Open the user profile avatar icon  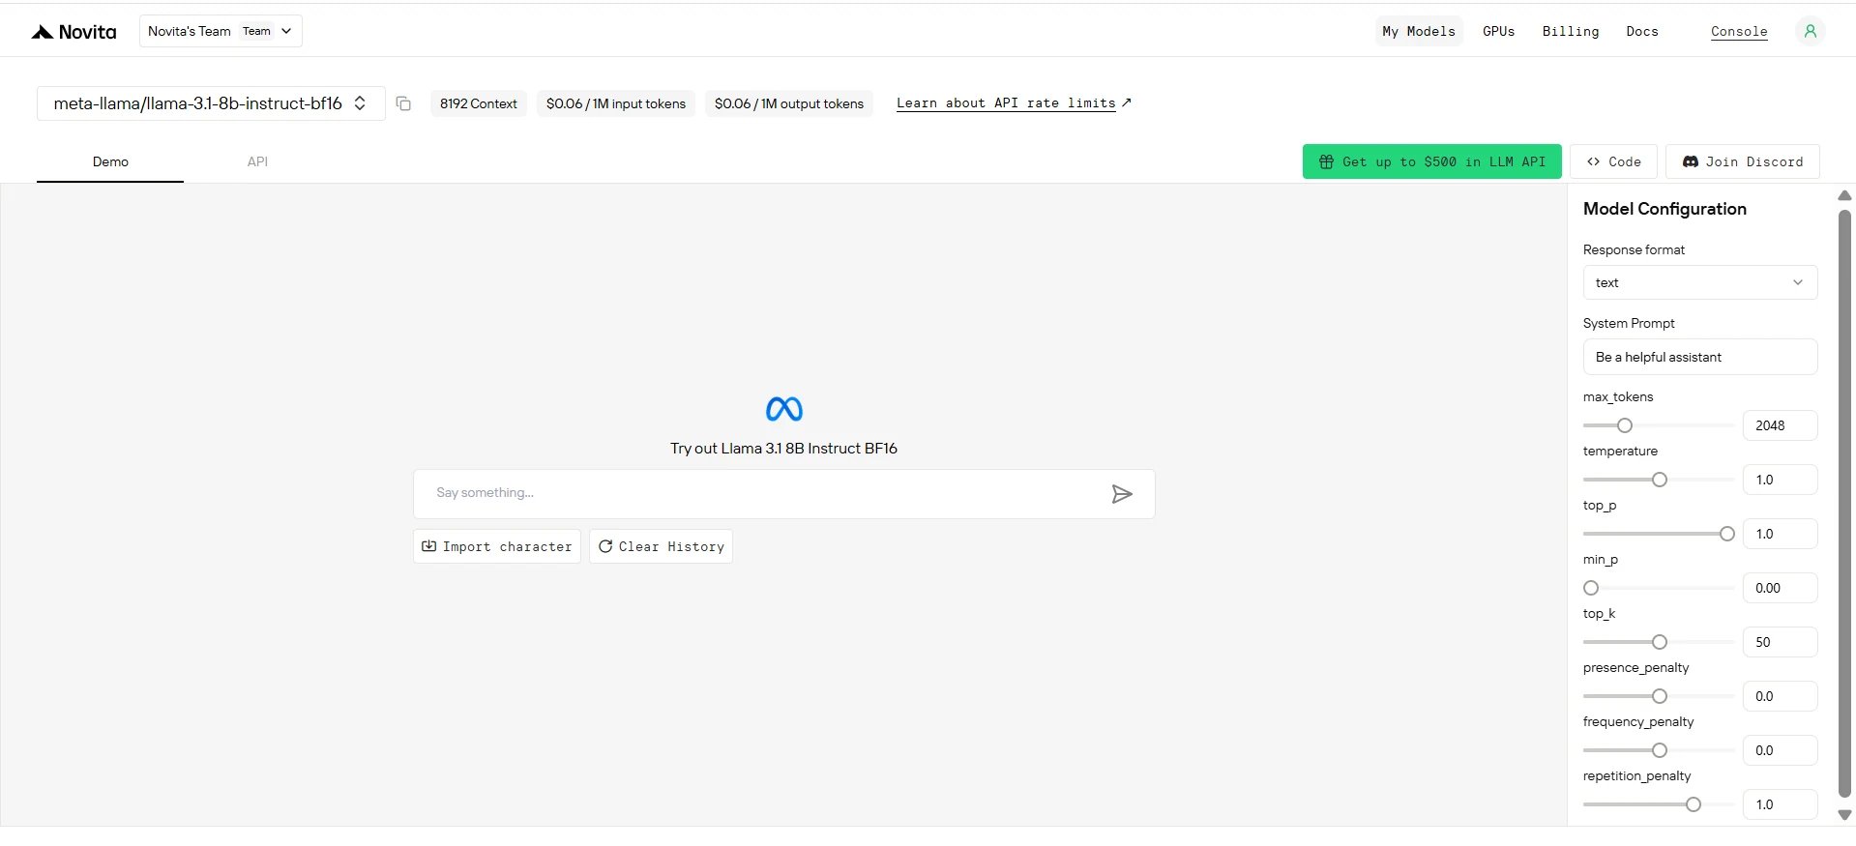1810,31
